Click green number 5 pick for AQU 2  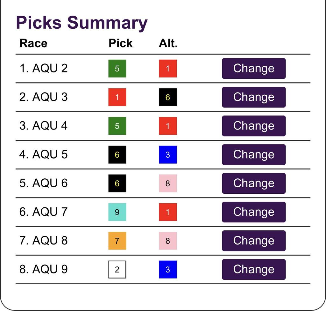tap(117, 69)
